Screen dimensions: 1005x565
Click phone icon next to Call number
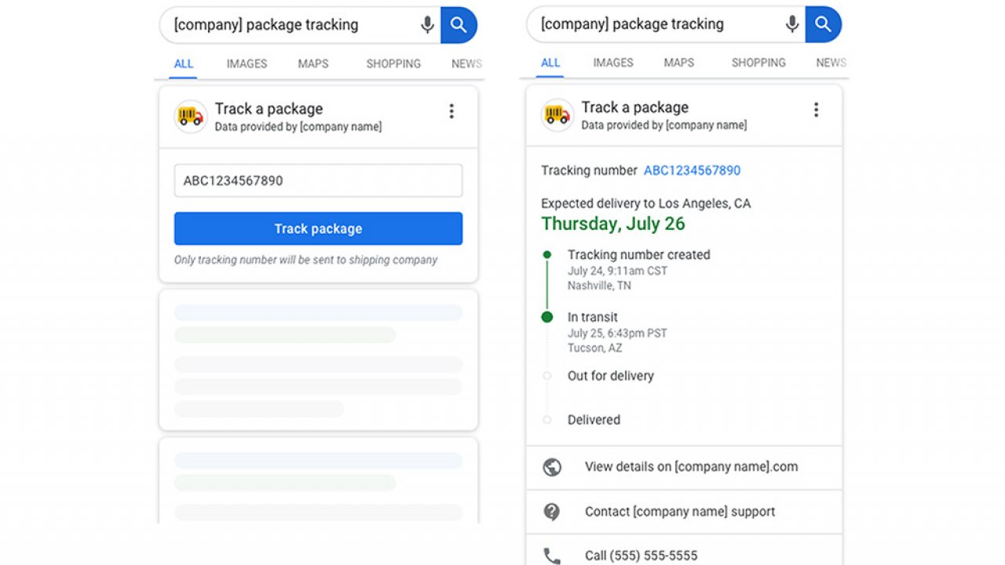coord(552,556)
